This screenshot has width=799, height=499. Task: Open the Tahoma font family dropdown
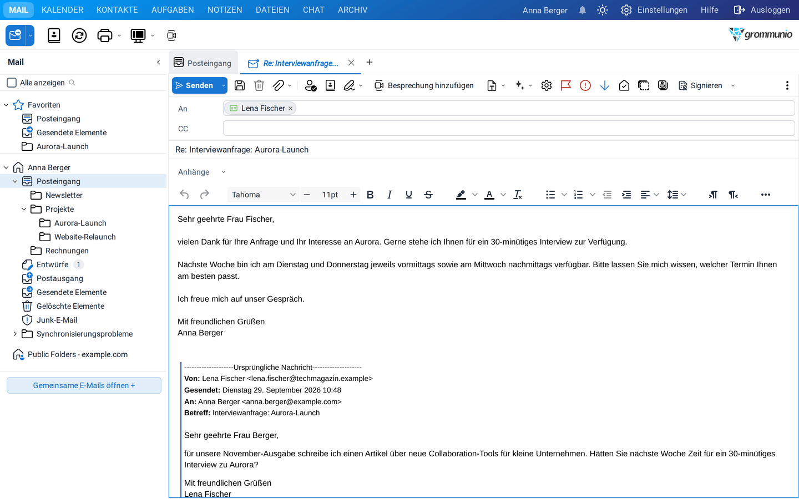(x=264, y=195)
